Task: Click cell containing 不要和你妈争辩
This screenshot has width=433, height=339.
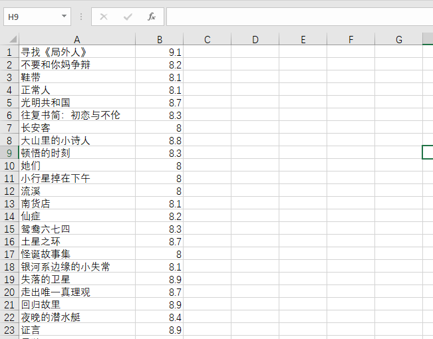Action: click(x=77, y=64)
